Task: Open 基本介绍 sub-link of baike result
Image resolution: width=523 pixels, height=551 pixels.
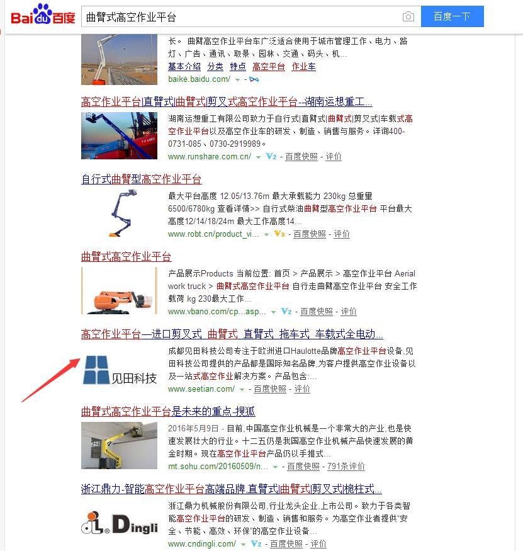Action: click(184, 66)
